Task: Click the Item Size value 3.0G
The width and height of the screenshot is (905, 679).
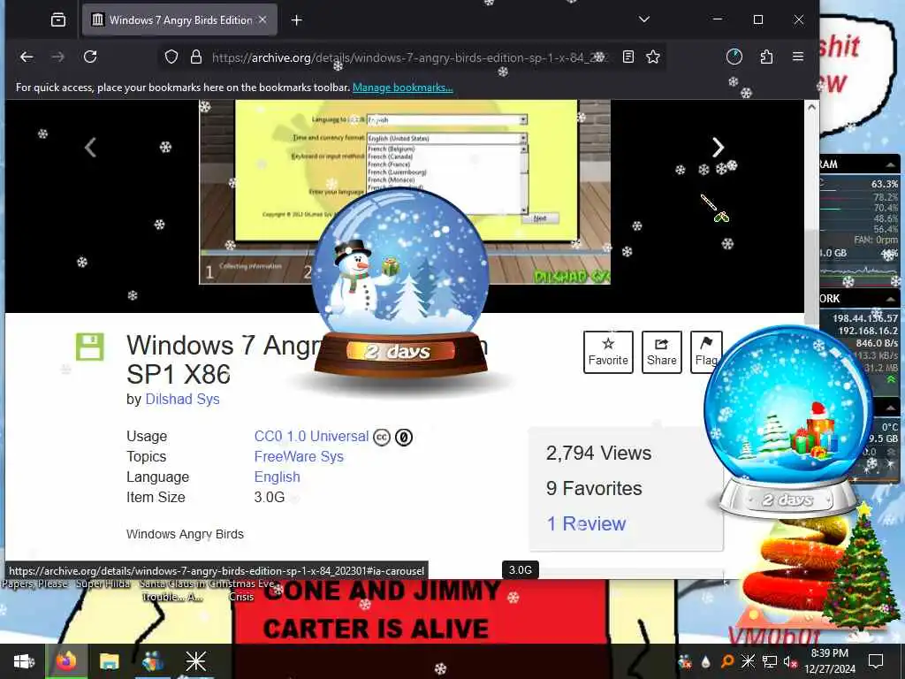Action: (270, 497)
